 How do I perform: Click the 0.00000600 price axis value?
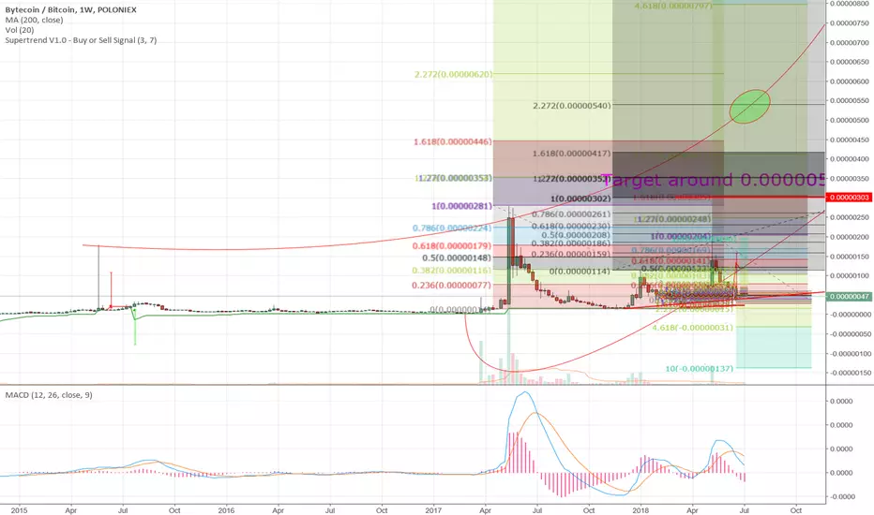tap(850, 81)
